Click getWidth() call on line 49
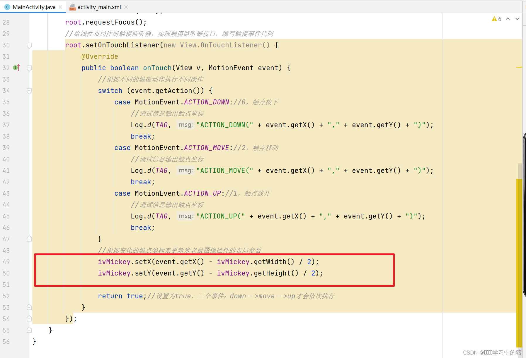This screenshot has width=526, height=358. click(274, 262)
